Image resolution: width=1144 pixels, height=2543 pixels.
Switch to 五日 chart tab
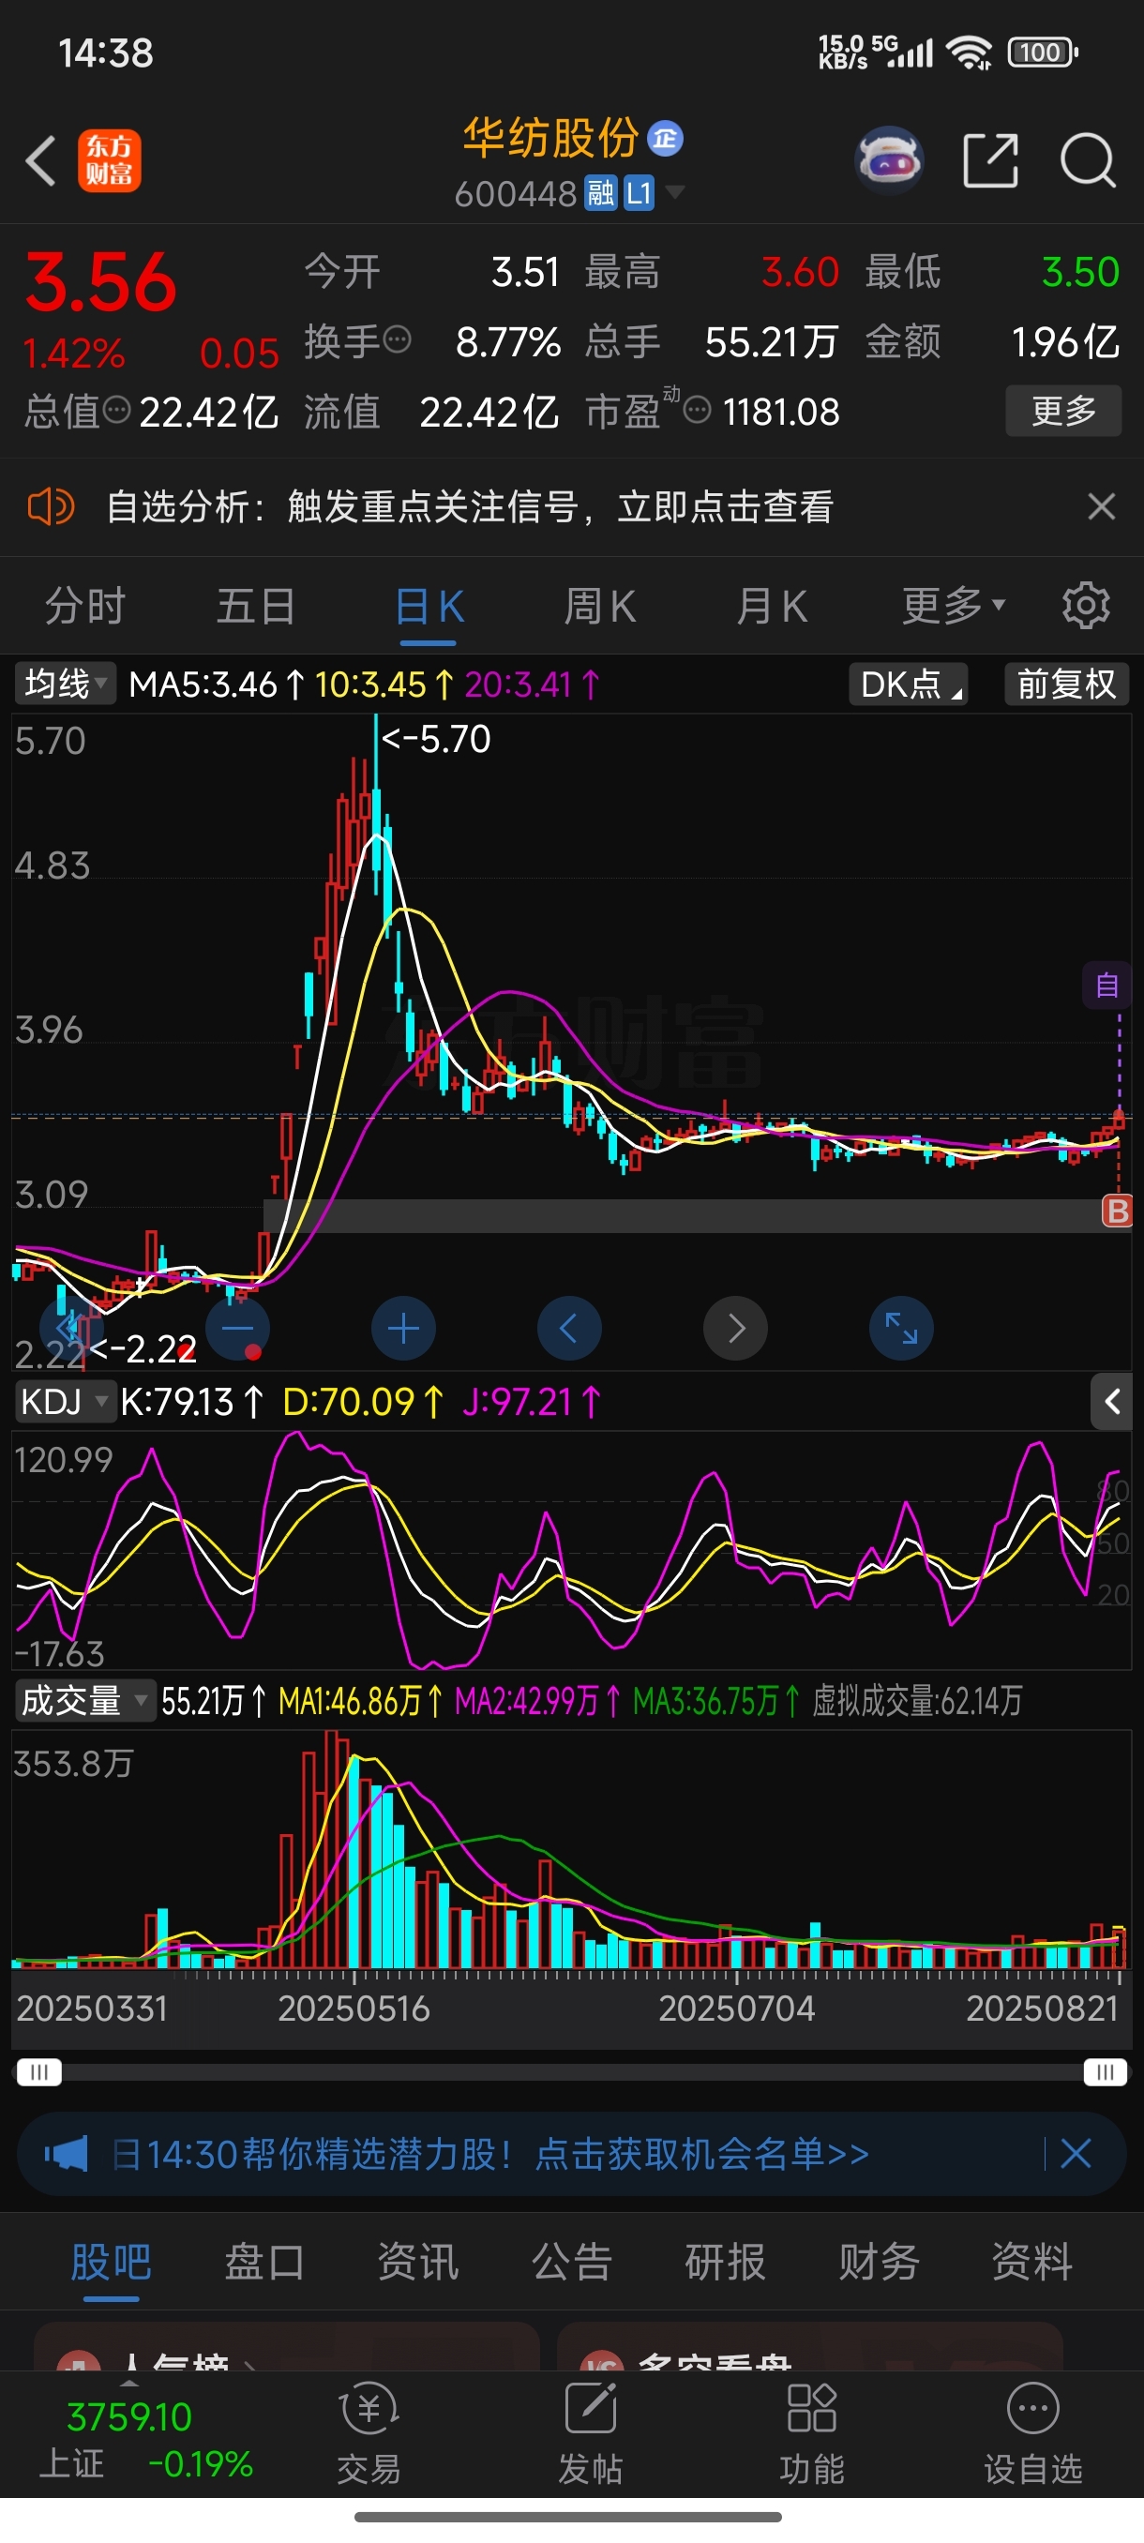click(x=257, y=605)
